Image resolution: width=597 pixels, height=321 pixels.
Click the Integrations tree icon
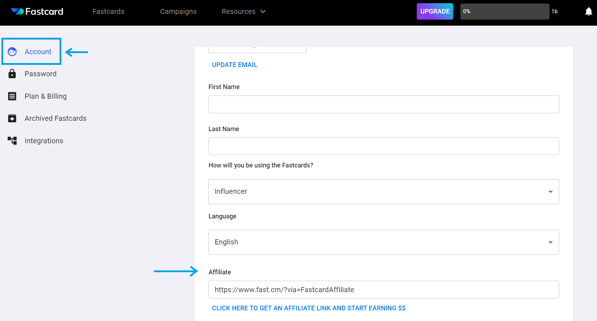(x=12, y=141)
